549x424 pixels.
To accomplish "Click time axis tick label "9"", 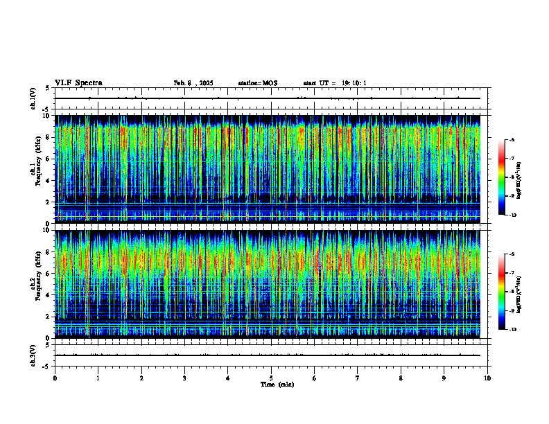I will (x=444, y=378).
